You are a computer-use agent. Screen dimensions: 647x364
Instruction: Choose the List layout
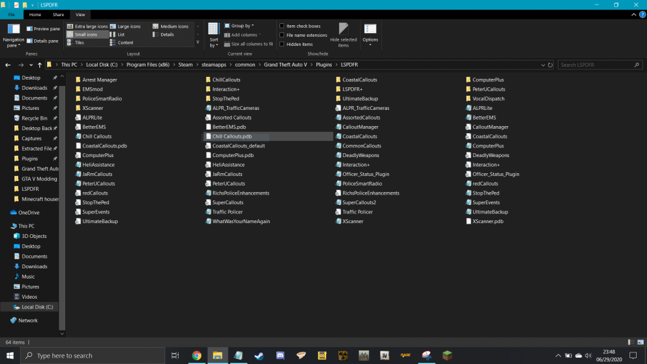[118, 35]
